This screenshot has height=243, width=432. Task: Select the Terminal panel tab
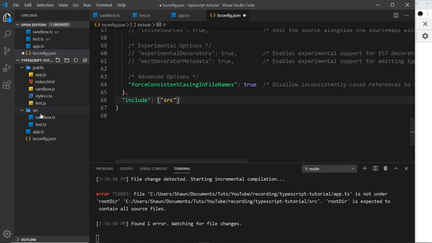pos(182,169)
